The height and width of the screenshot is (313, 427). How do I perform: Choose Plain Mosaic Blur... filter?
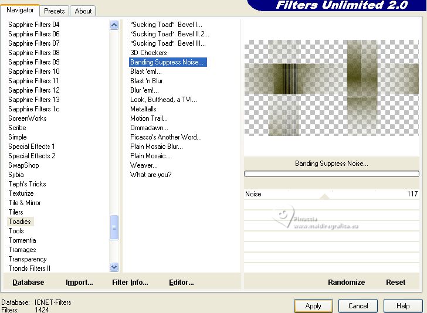157,147
